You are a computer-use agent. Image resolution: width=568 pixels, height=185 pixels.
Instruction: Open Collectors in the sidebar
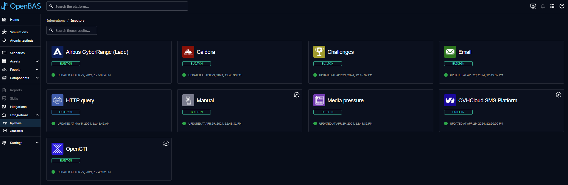(x=16, y=131)
